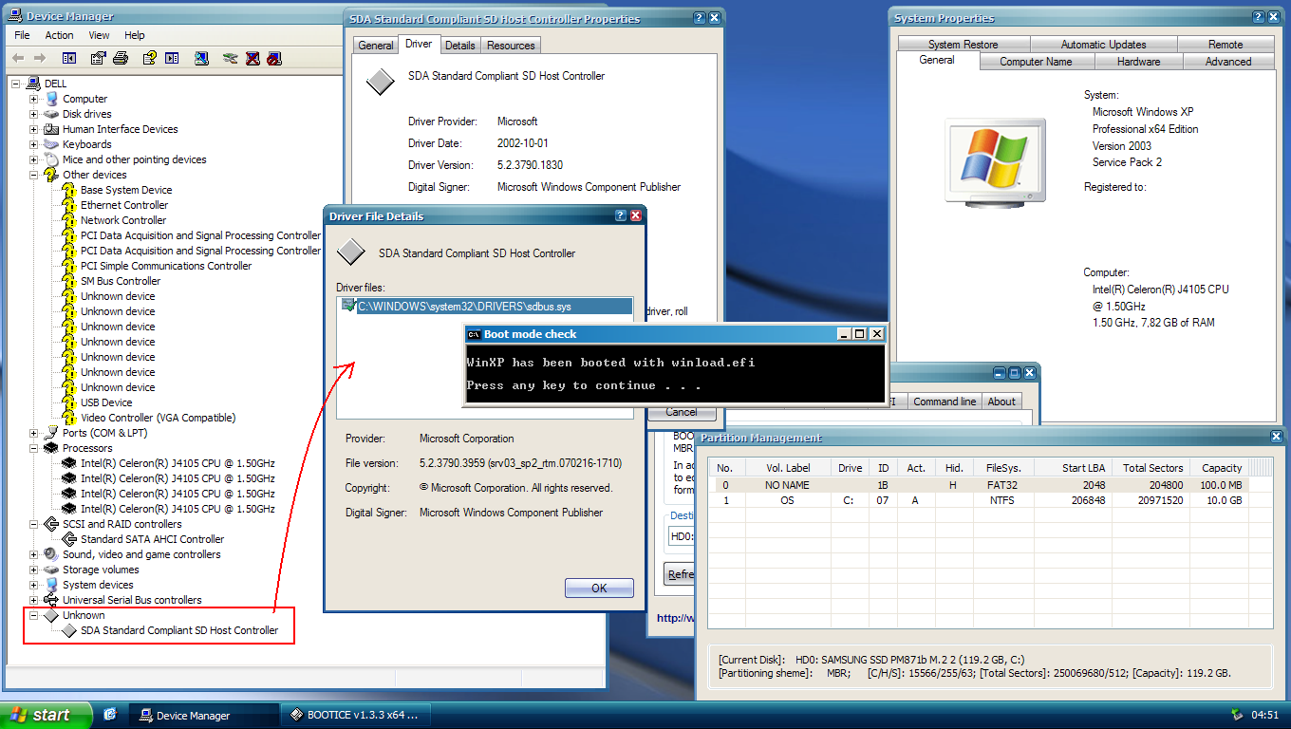Switch to BOOTICE v1.3.3 x64 taskbar button

(356, 715)
